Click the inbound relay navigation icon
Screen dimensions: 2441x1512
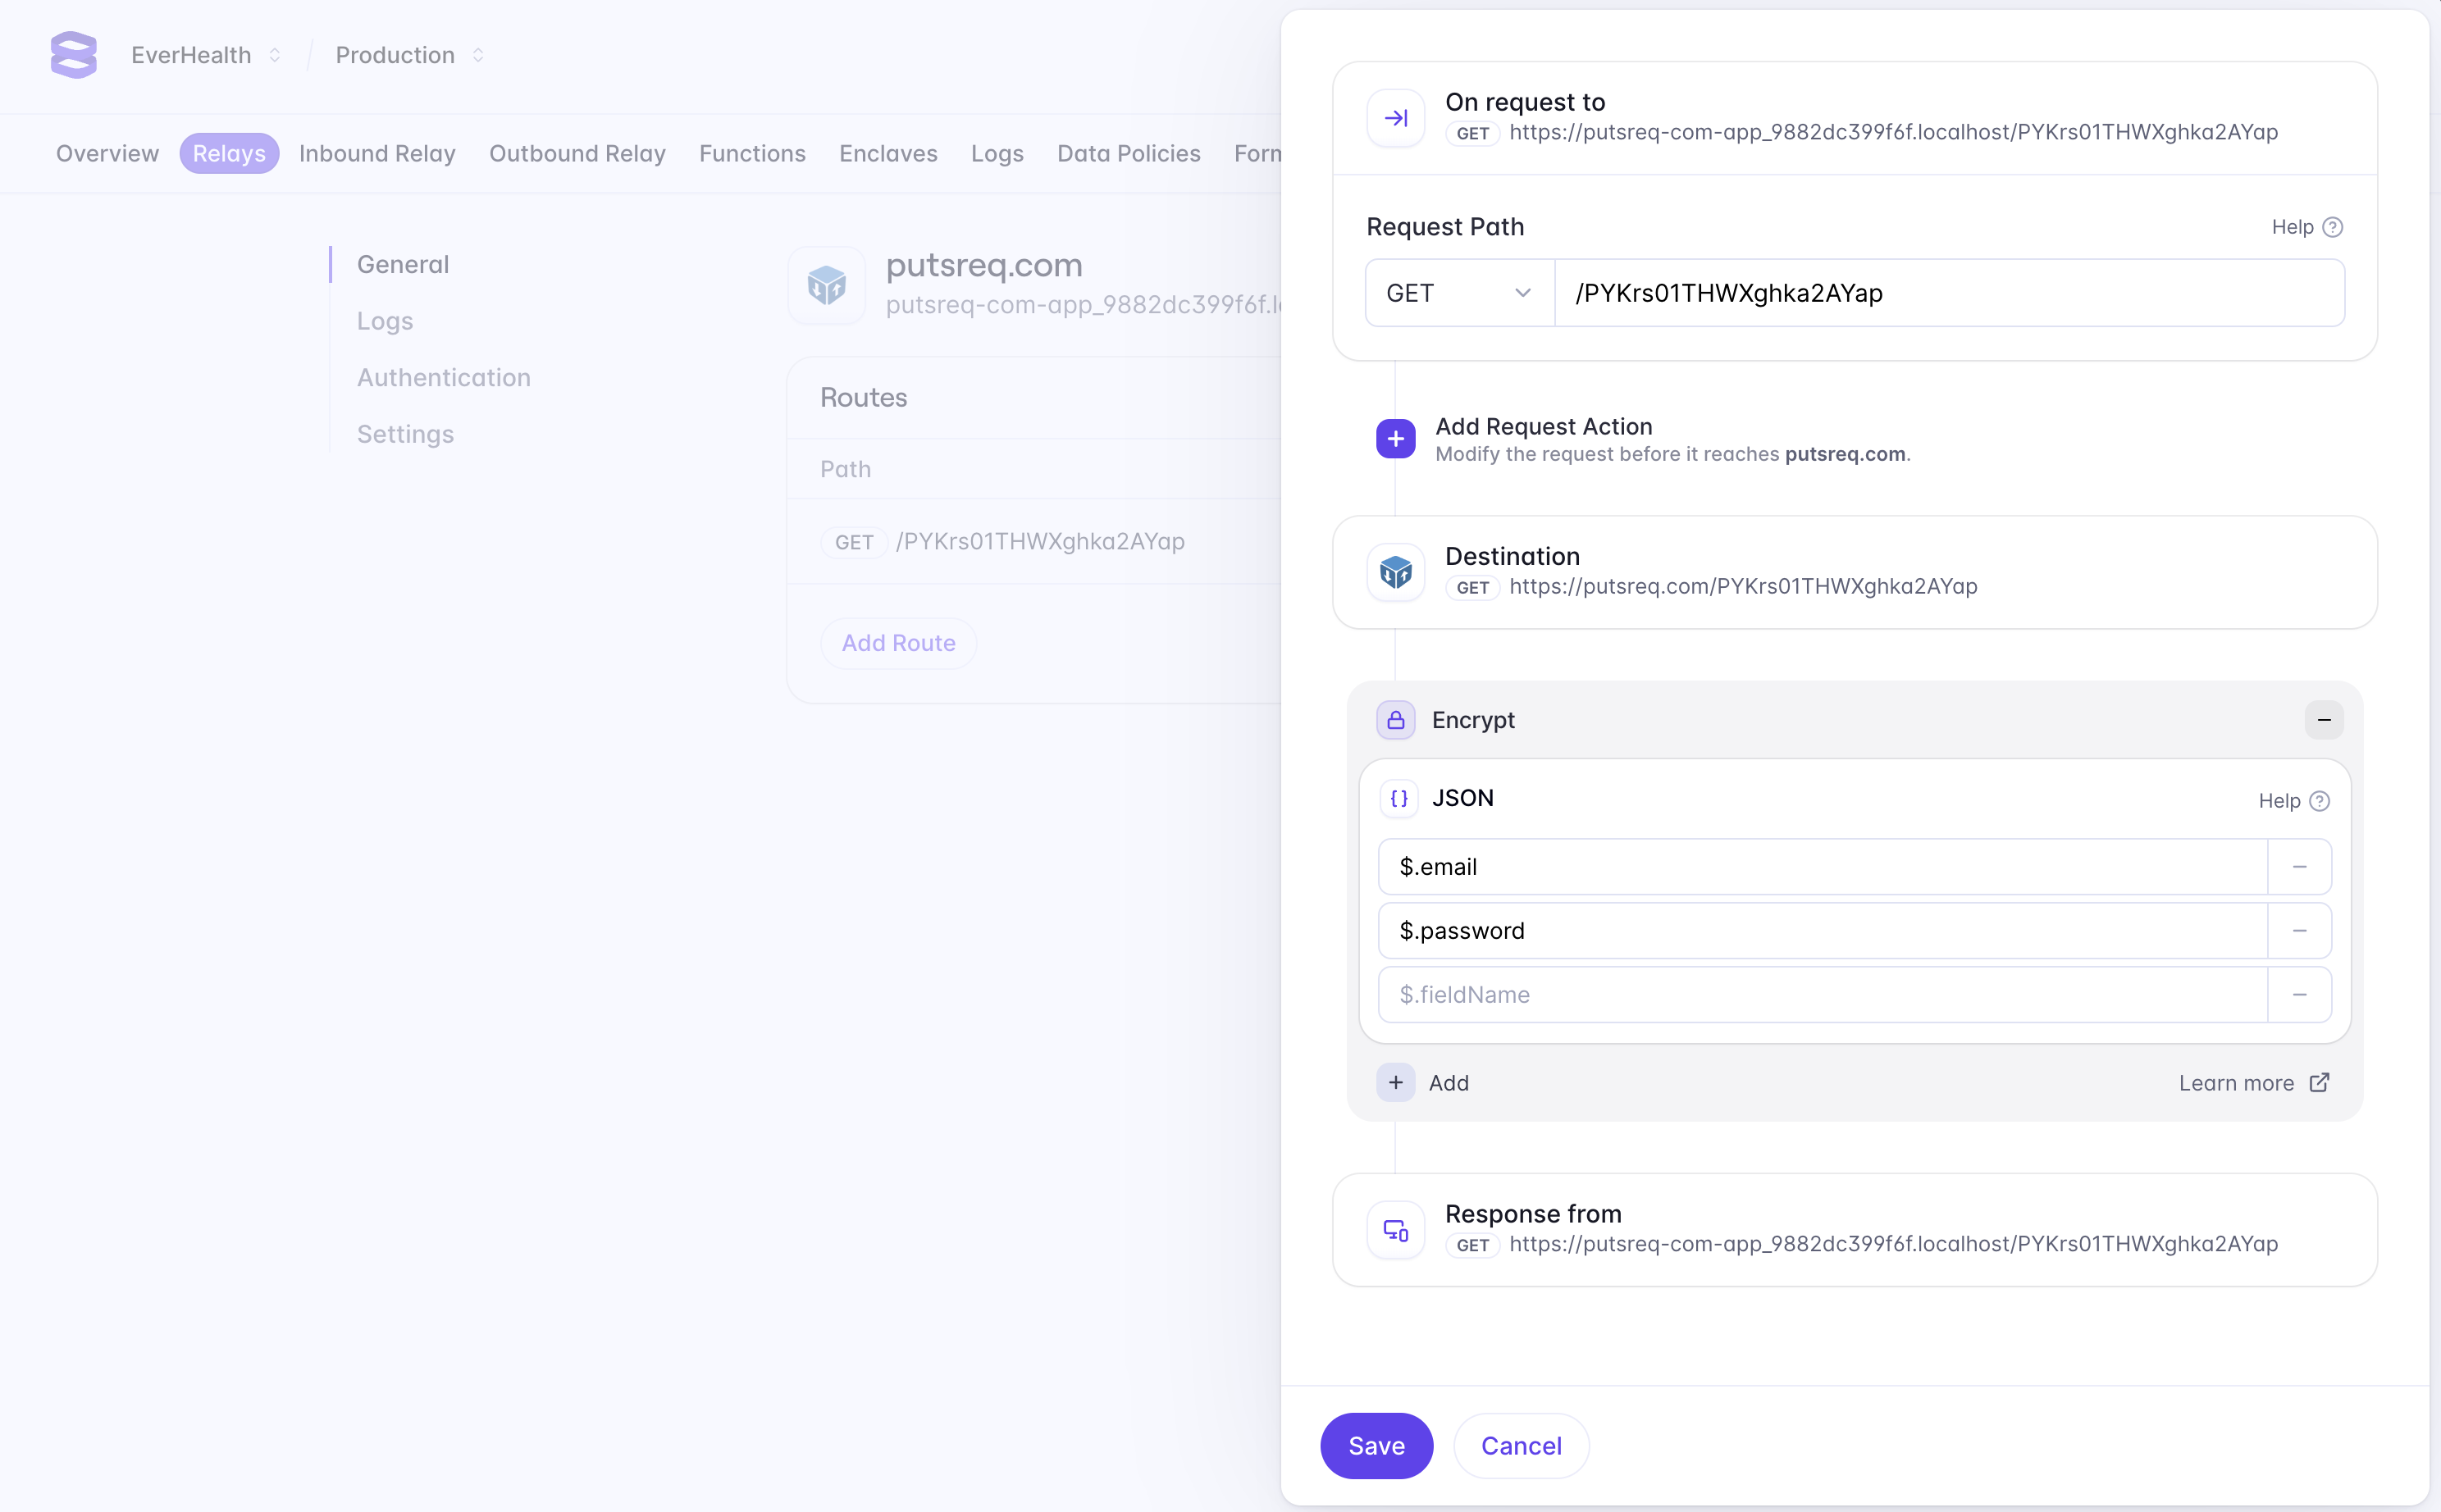376,153
